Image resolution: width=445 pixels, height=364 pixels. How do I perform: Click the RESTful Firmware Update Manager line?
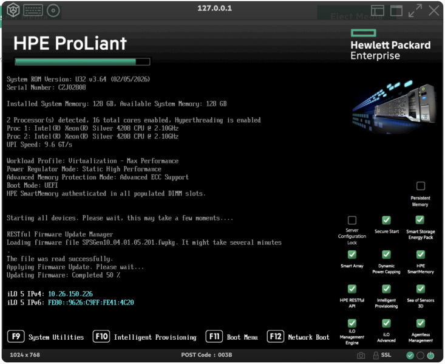pos(60,235)
